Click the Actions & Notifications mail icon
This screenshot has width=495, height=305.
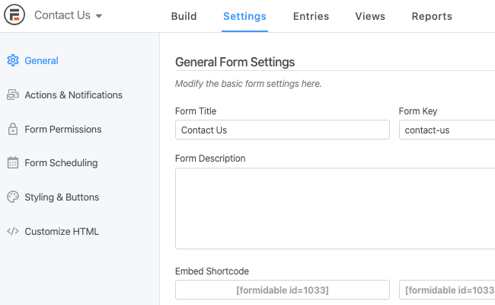12,95
